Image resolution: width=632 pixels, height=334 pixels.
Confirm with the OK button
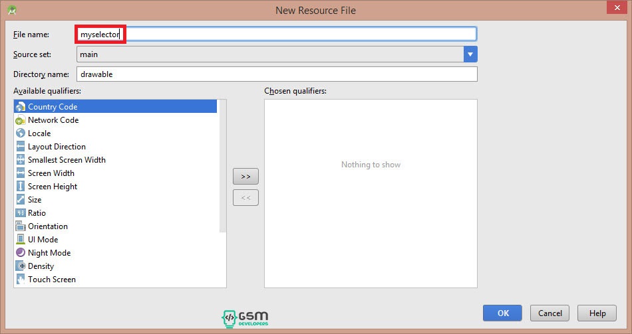coord(503,313)
